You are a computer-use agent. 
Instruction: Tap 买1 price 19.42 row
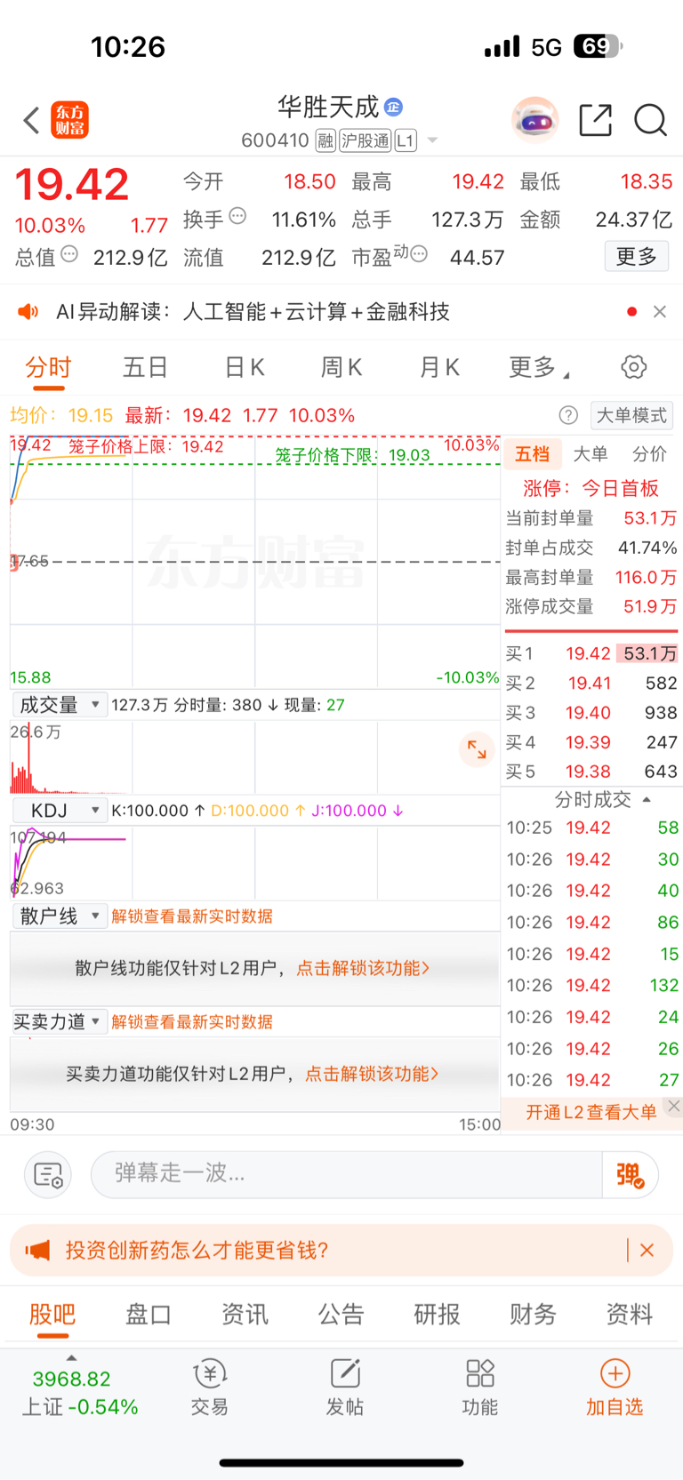click(591, 653)
